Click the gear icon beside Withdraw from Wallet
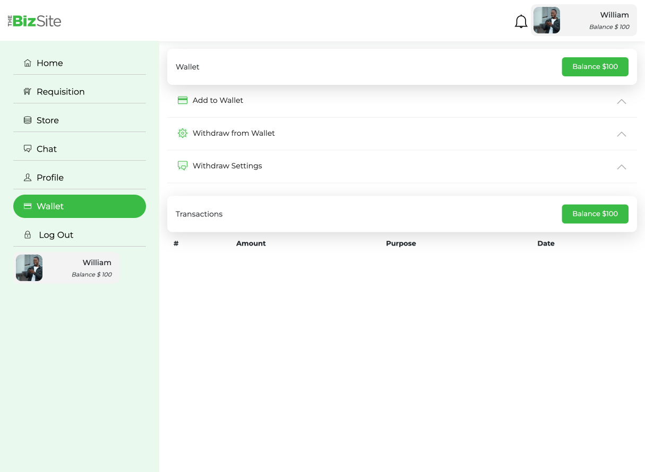645x472 pixels. [x=183, y=133]
